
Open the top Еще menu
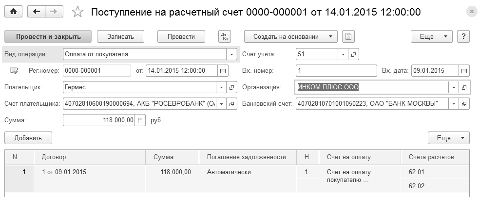tap(432, 36)
